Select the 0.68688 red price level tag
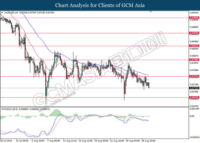This screenshot has width=200, height=143. point(194,33)
